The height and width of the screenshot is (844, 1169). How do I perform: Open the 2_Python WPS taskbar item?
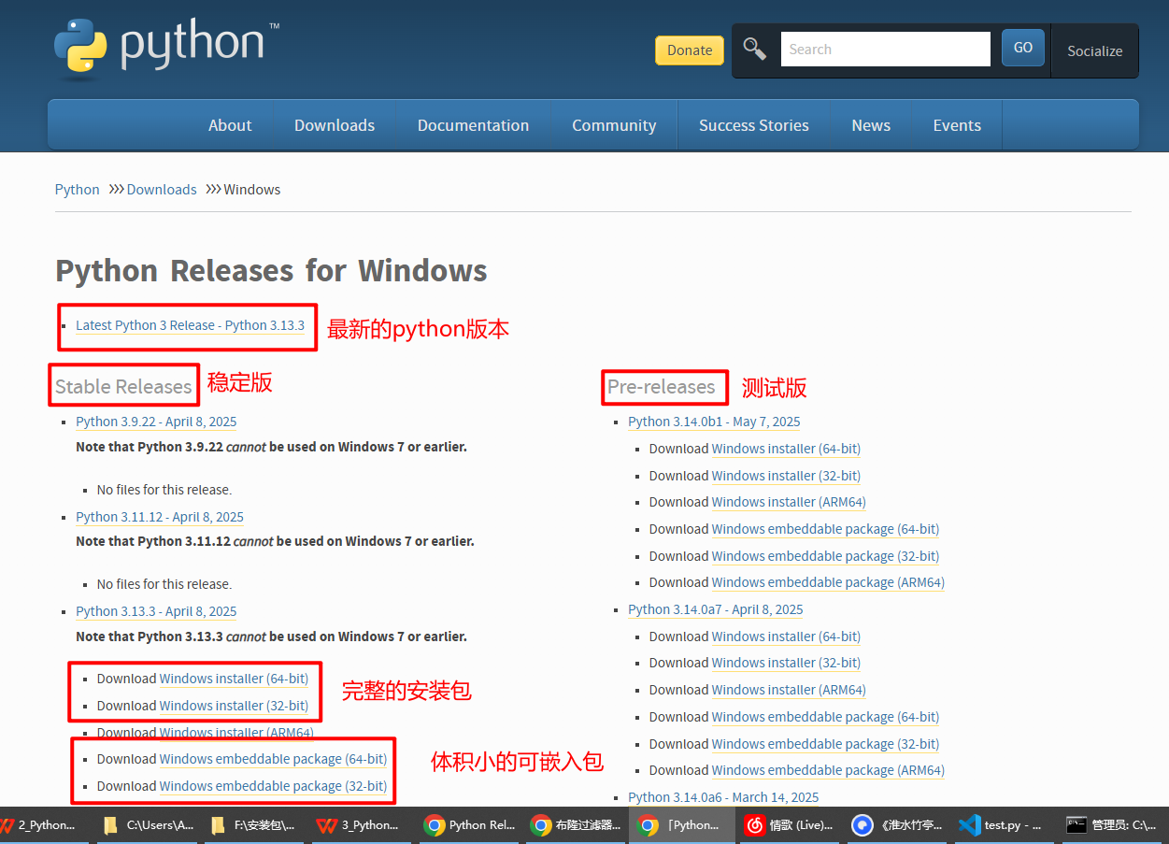pyautogui.click(x=39, y=825)
